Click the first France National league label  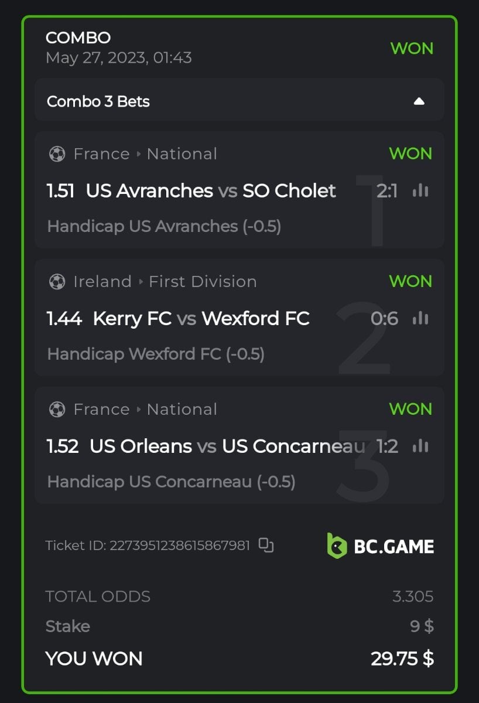tap(145, 154)
